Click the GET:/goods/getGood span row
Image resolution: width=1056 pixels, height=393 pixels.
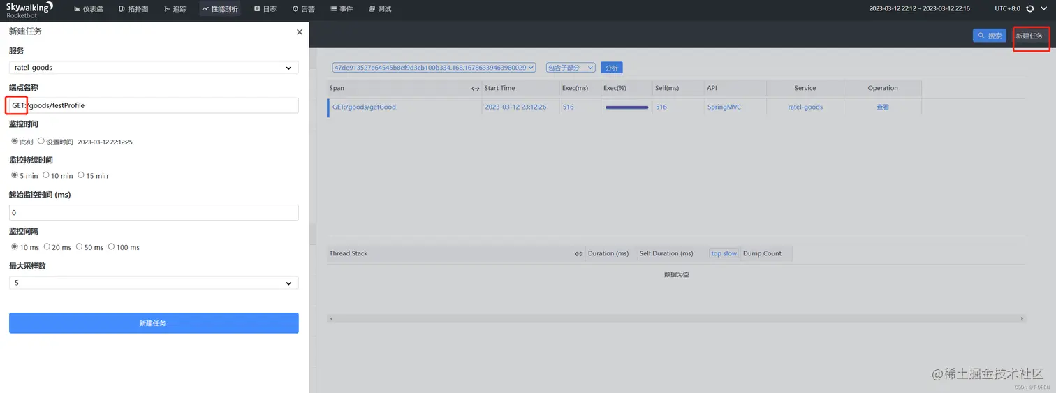click(x=624, y=107)
